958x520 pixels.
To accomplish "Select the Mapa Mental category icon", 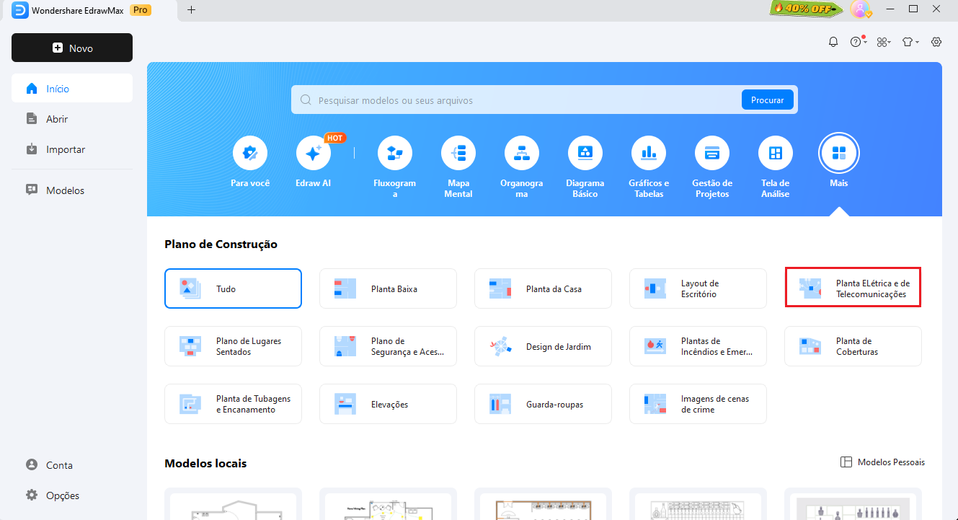I will 458,153.
